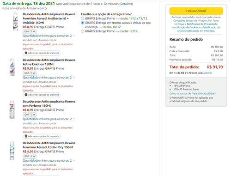231x176 pixels.
Task: Click Alterar link beside installment info
Action: point(208,73)
